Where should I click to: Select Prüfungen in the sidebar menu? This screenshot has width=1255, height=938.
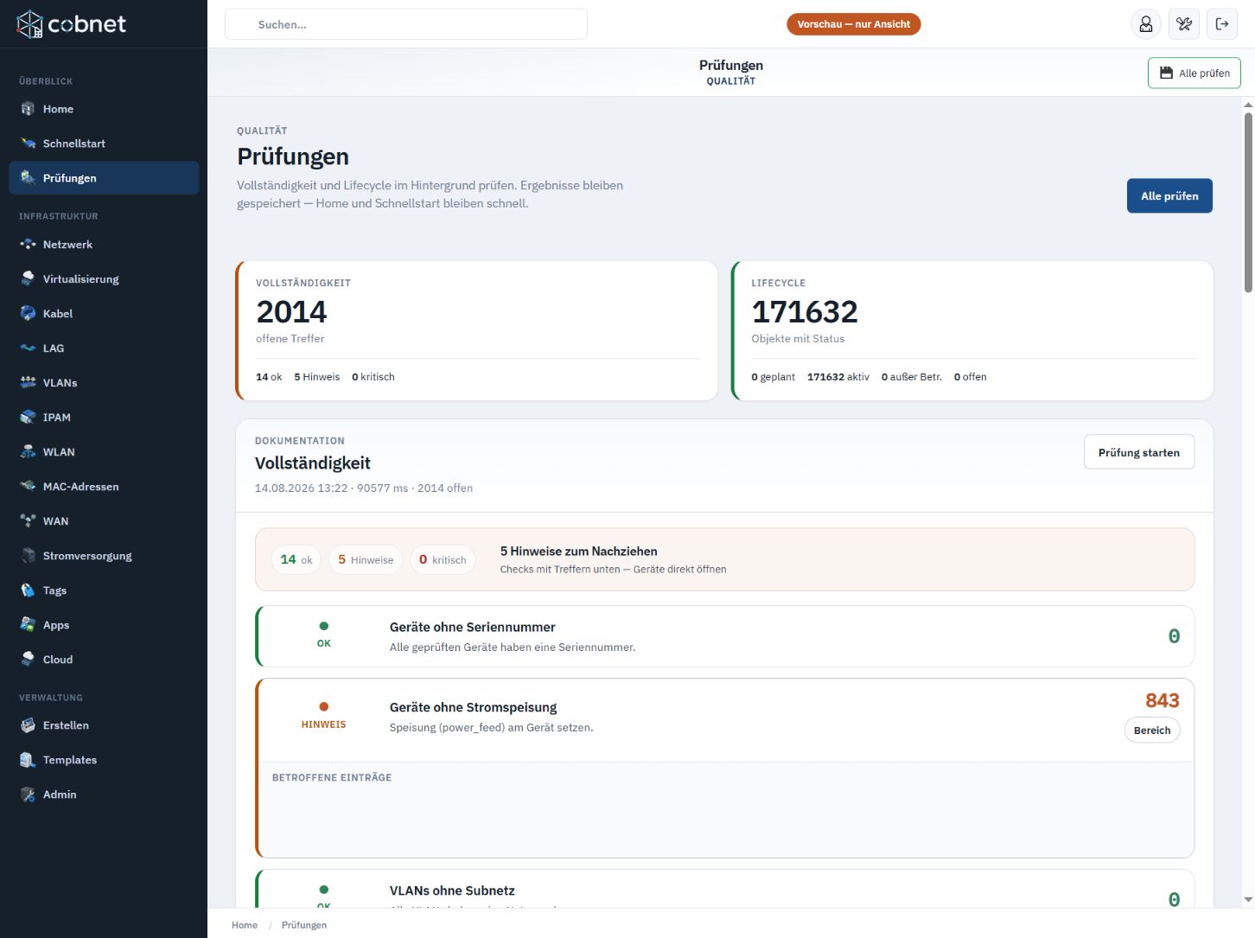click(104, 178)
